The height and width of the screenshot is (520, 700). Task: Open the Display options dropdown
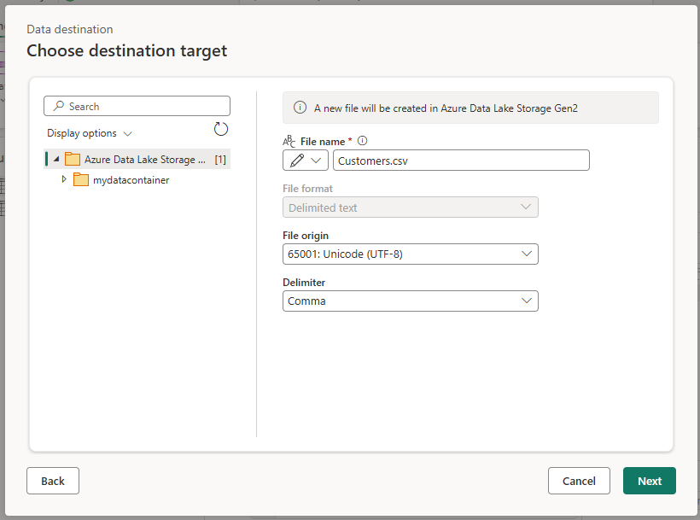click(90, 133)
